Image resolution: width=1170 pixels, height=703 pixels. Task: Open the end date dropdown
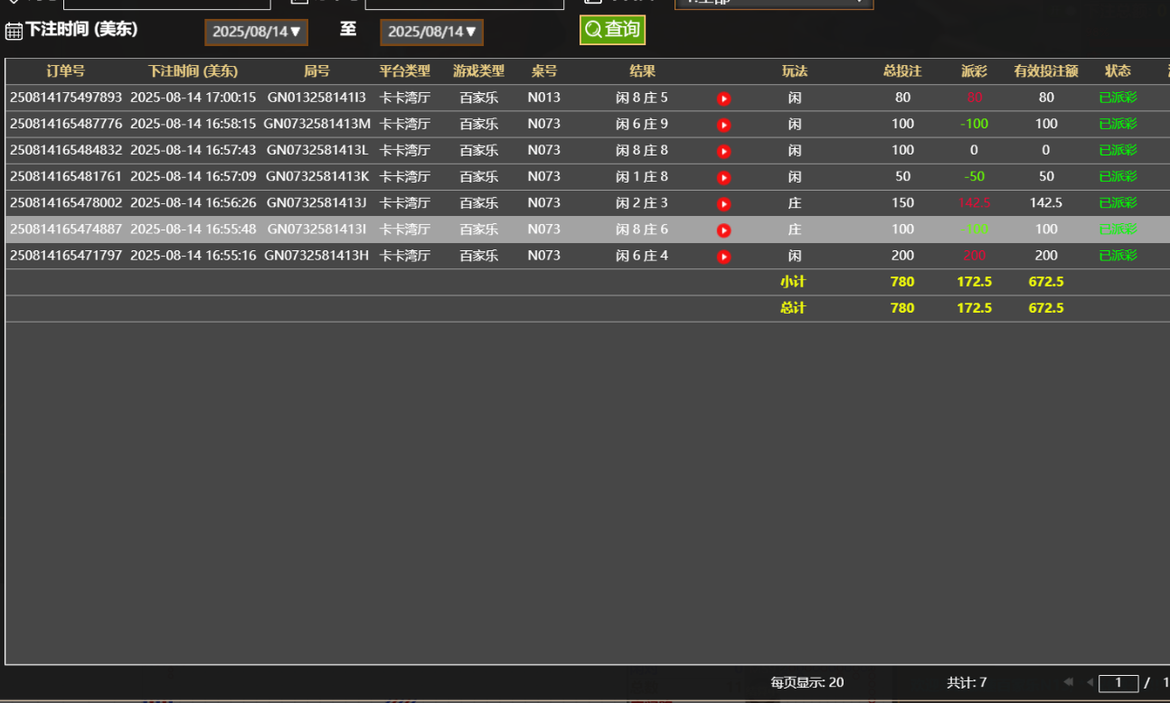[x=431, y=32]
